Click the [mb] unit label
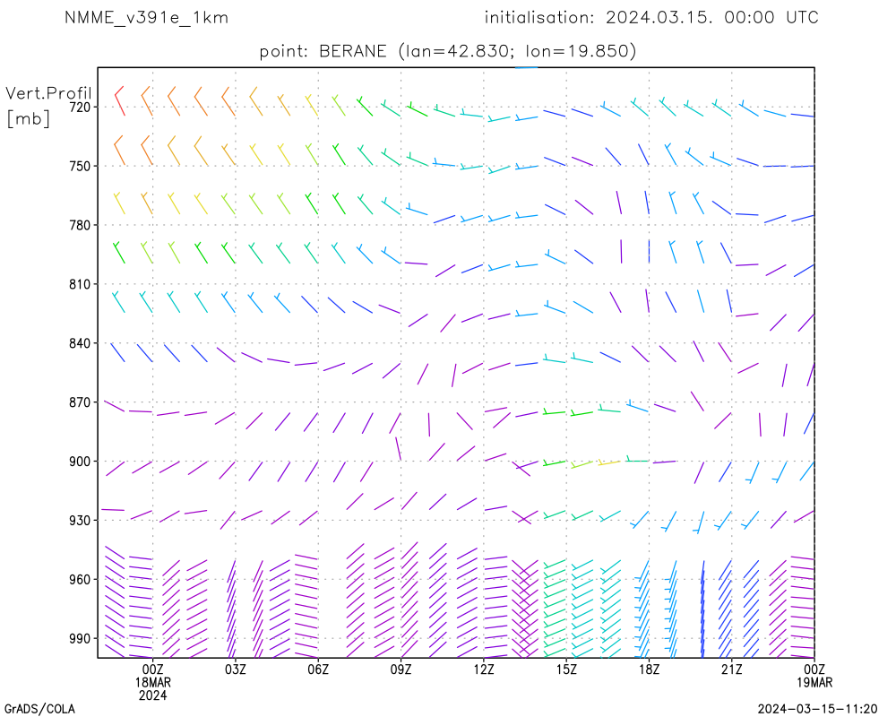Image resolution: width=896 pixels, height=717 pixels. (28, 118)
